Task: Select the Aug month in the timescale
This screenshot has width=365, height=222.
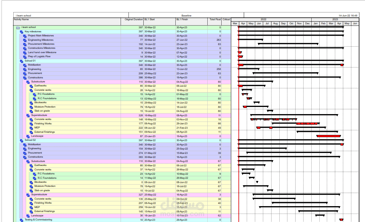Action: click(275, 24)
